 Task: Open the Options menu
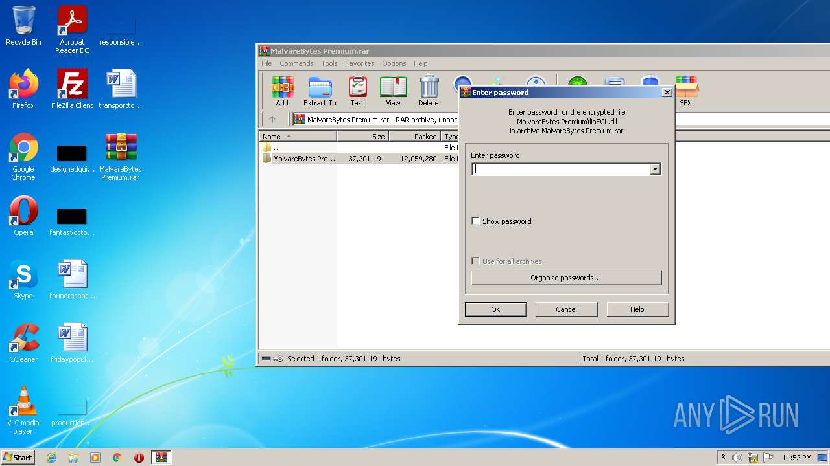point(394,63)
